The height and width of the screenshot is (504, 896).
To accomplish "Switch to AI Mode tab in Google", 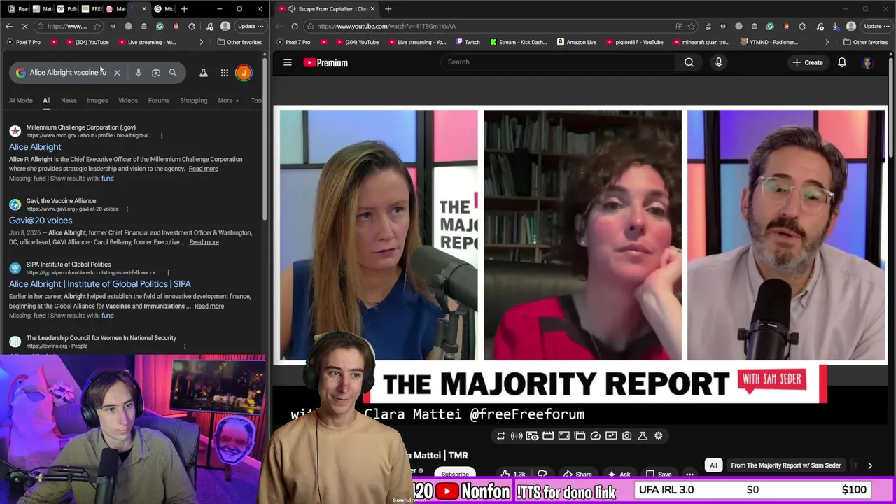I will pyautogui.click(x=20, y=101).
